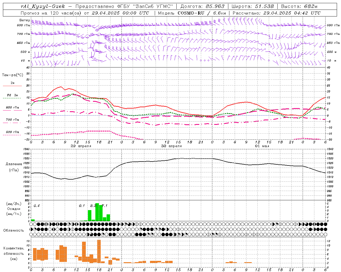Click the Модель COSMO-RU / 6.6км text
This screenshot has height=272, width=341.
192,13
